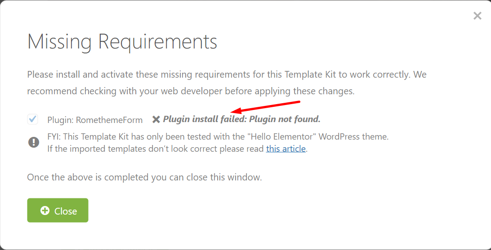Click the words "Plugin not found."
The width and height of the screenshot is (491, 250).
coord(285,119)
